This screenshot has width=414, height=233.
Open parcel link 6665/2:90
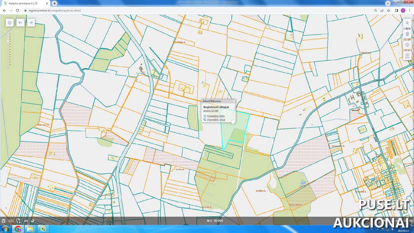pyautogui.click(x=211, y=111)
